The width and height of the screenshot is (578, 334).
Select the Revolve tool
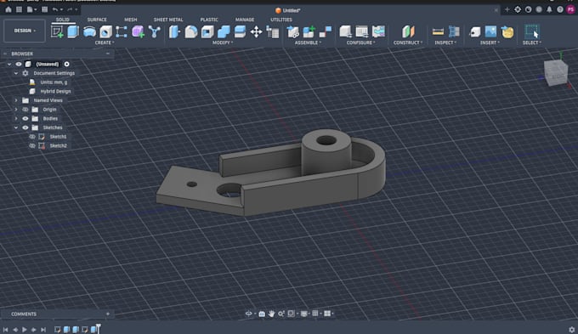(89, 31)
